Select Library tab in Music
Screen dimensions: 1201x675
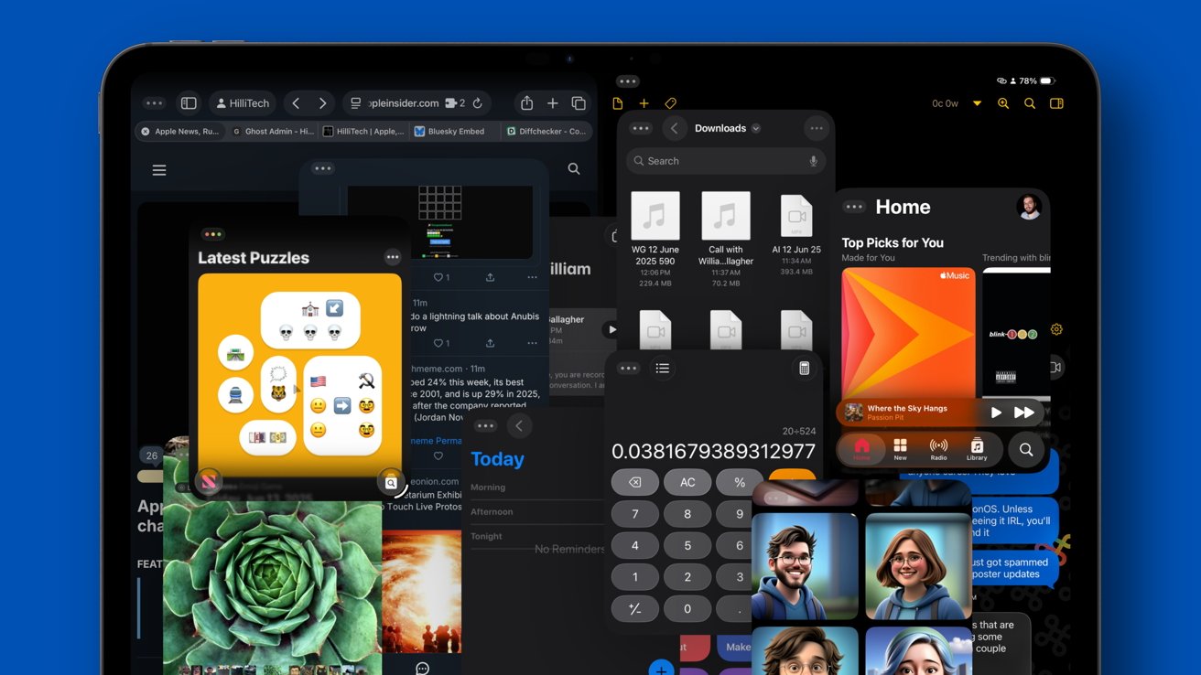(x=977, y=449)
